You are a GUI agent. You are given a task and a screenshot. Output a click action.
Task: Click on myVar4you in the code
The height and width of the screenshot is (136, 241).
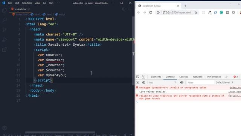(55, 75)
